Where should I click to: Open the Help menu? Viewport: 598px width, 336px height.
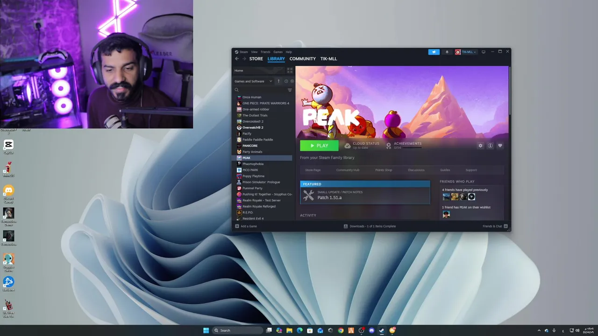coord(289,52)
